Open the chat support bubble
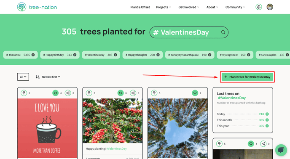This screenshot has height=159, width=290. (281, 150)
